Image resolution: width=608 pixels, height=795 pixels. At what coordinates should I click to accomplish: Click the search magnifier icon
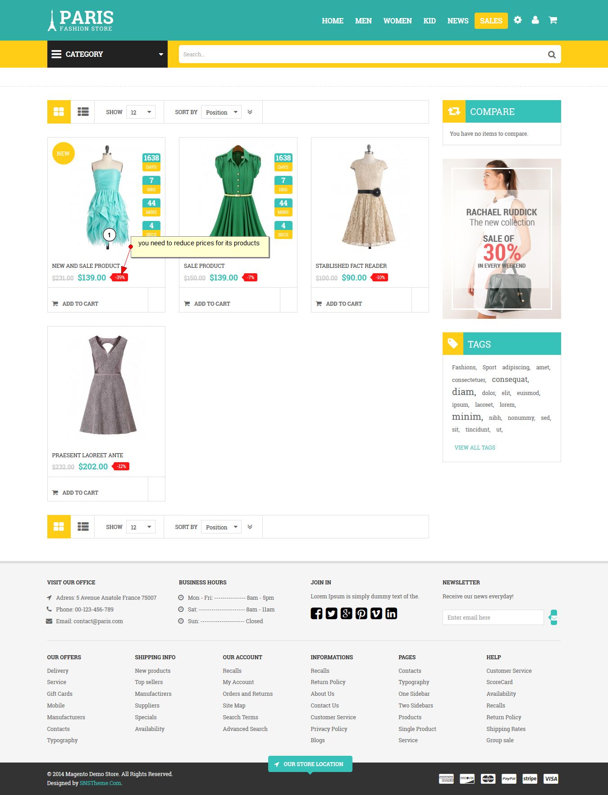click(551, 55)
